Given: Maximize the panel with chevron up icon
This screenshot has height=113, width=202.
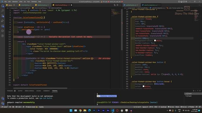Looking at the screenshot, I should point(198,91).
